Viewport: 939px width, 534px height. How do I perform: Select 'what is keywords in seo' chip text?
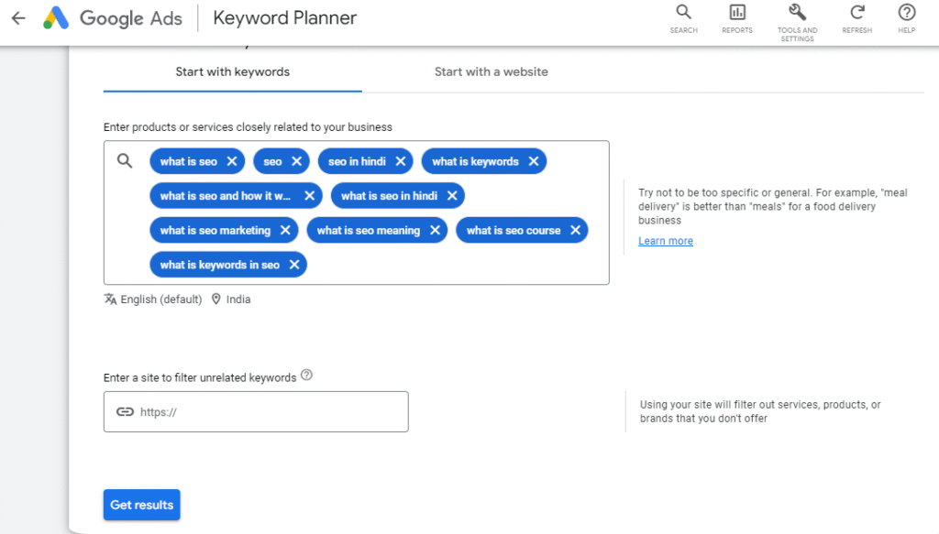[x=220, y=265]
